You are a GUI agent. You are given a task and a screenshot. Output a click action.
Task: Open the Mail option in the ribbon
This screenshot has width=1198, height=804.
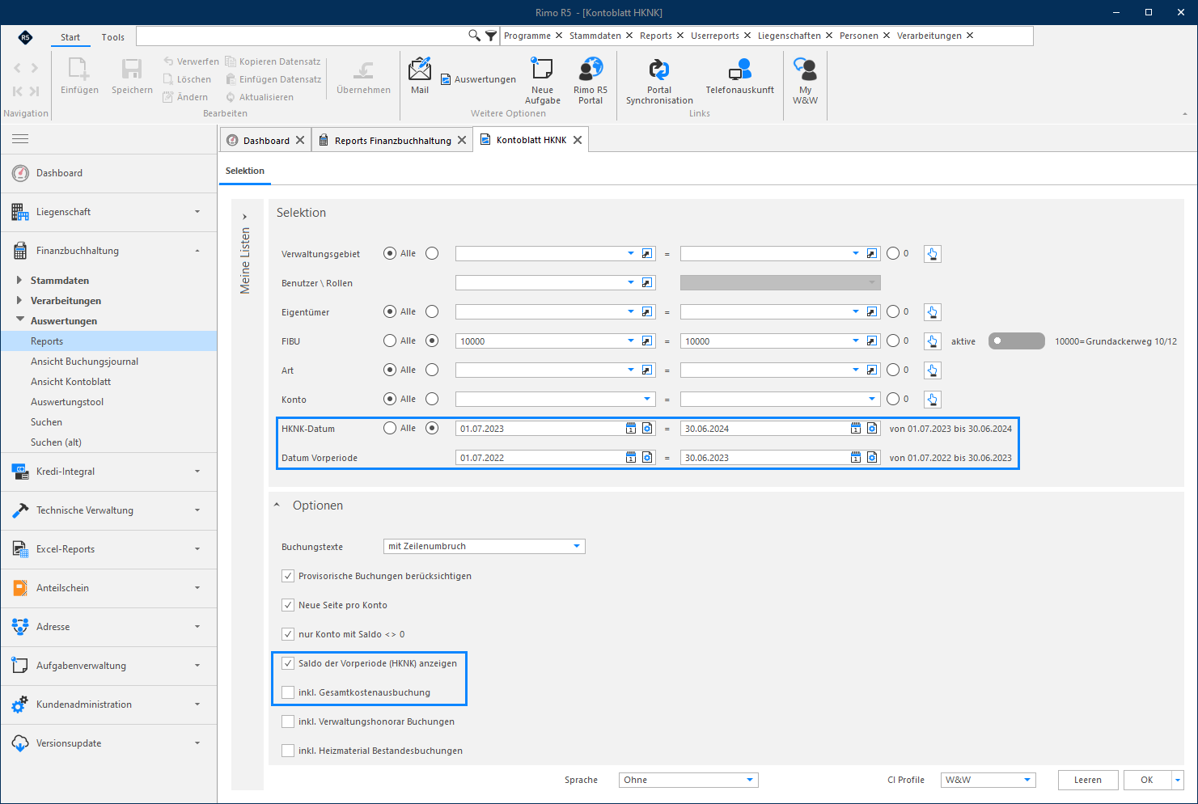[x=420, y=75]
